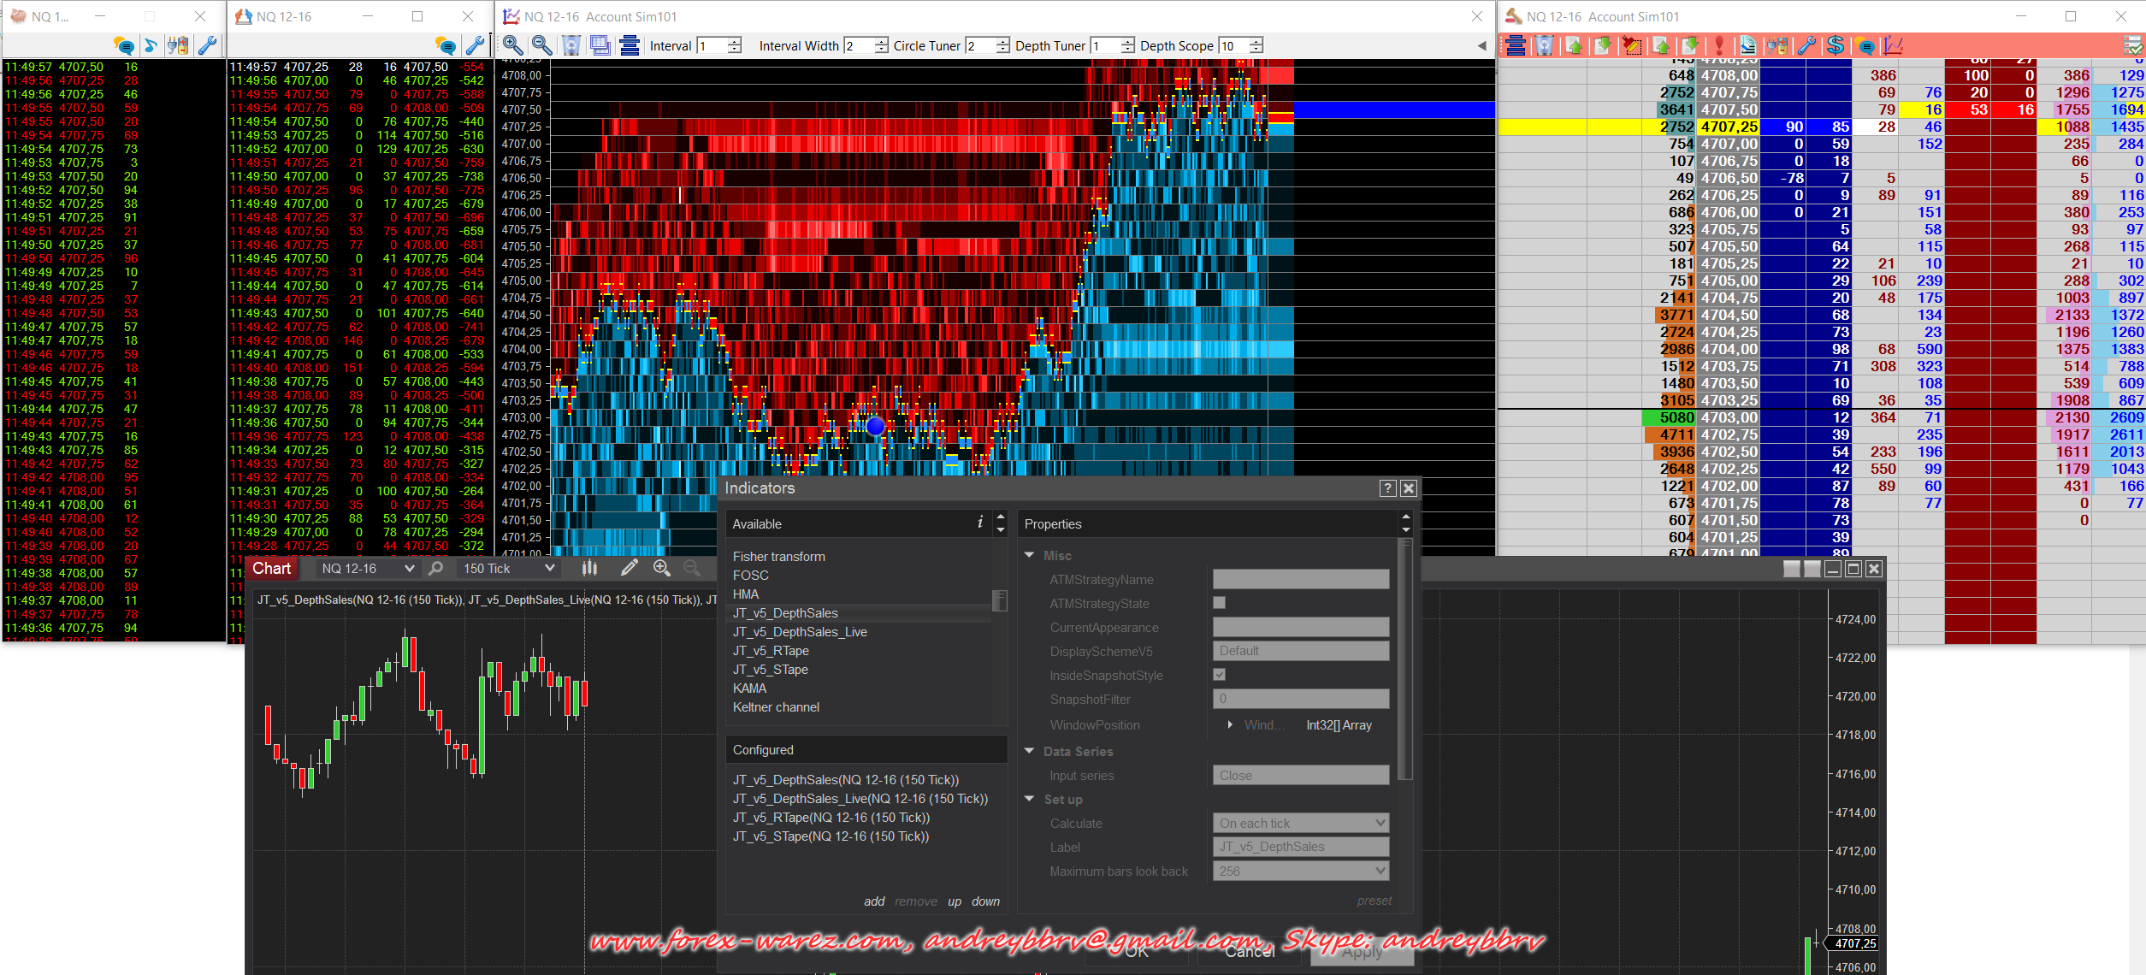Open the Calculate 'On each tick' dropdown

[1300, 823]
